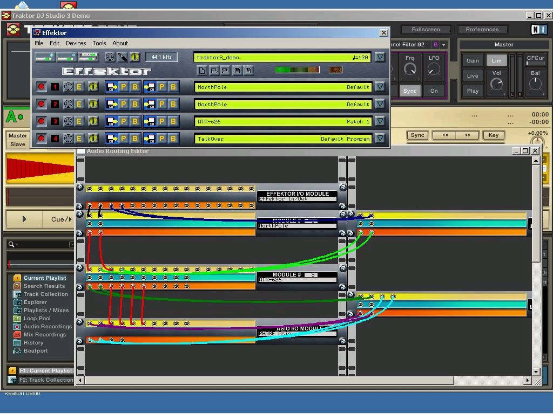Screen dimensions: 553x414
Task: Click the Fullscreen button in Traktor
Action: 426,30
